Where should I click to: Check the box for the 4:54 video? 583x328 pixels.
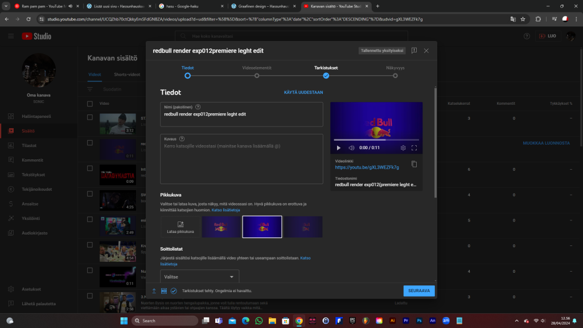[90, 245]
